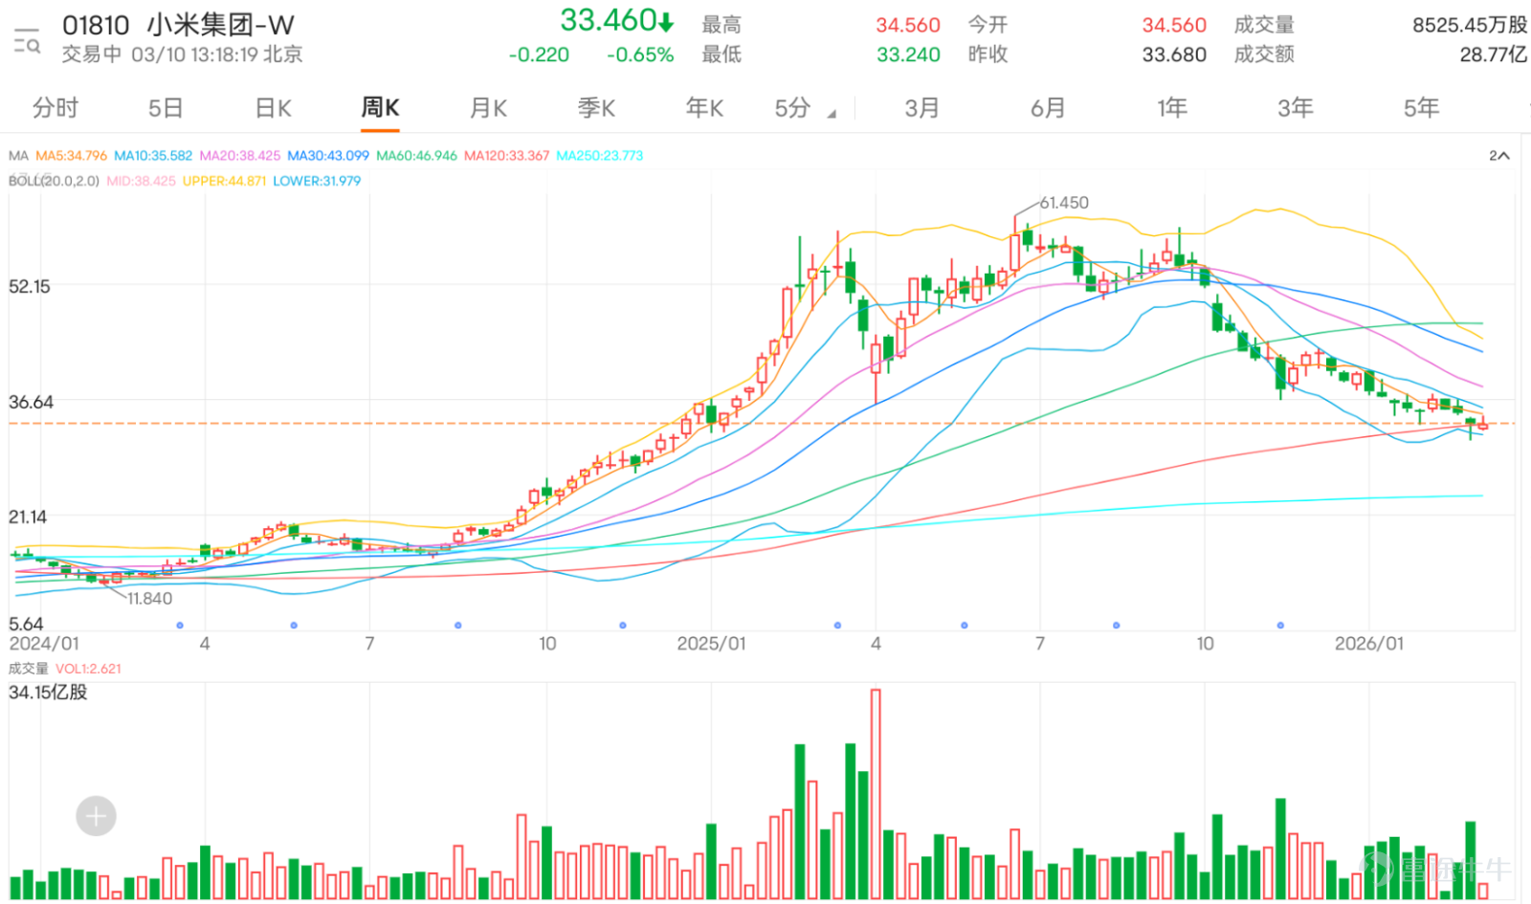Click the 2025/01 date axis label
1531x904 pixels.
pyautogui.click(x=711, y=644)
